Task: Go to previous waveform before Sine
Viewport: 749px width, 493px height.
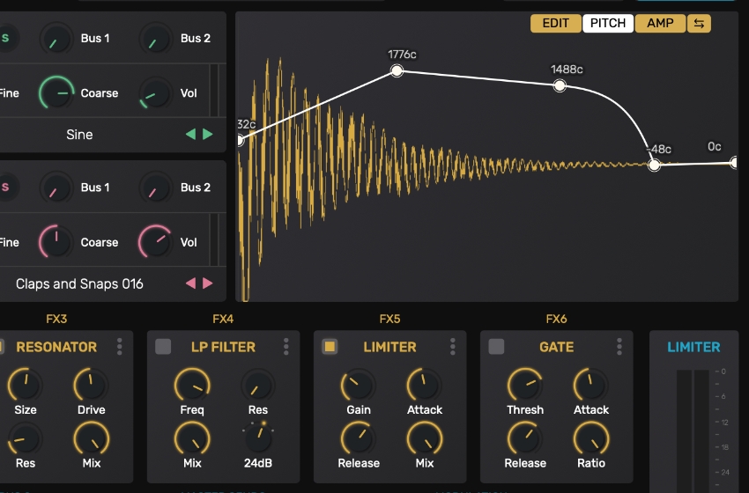Action: pyautogui.click(x=190, y=134)
